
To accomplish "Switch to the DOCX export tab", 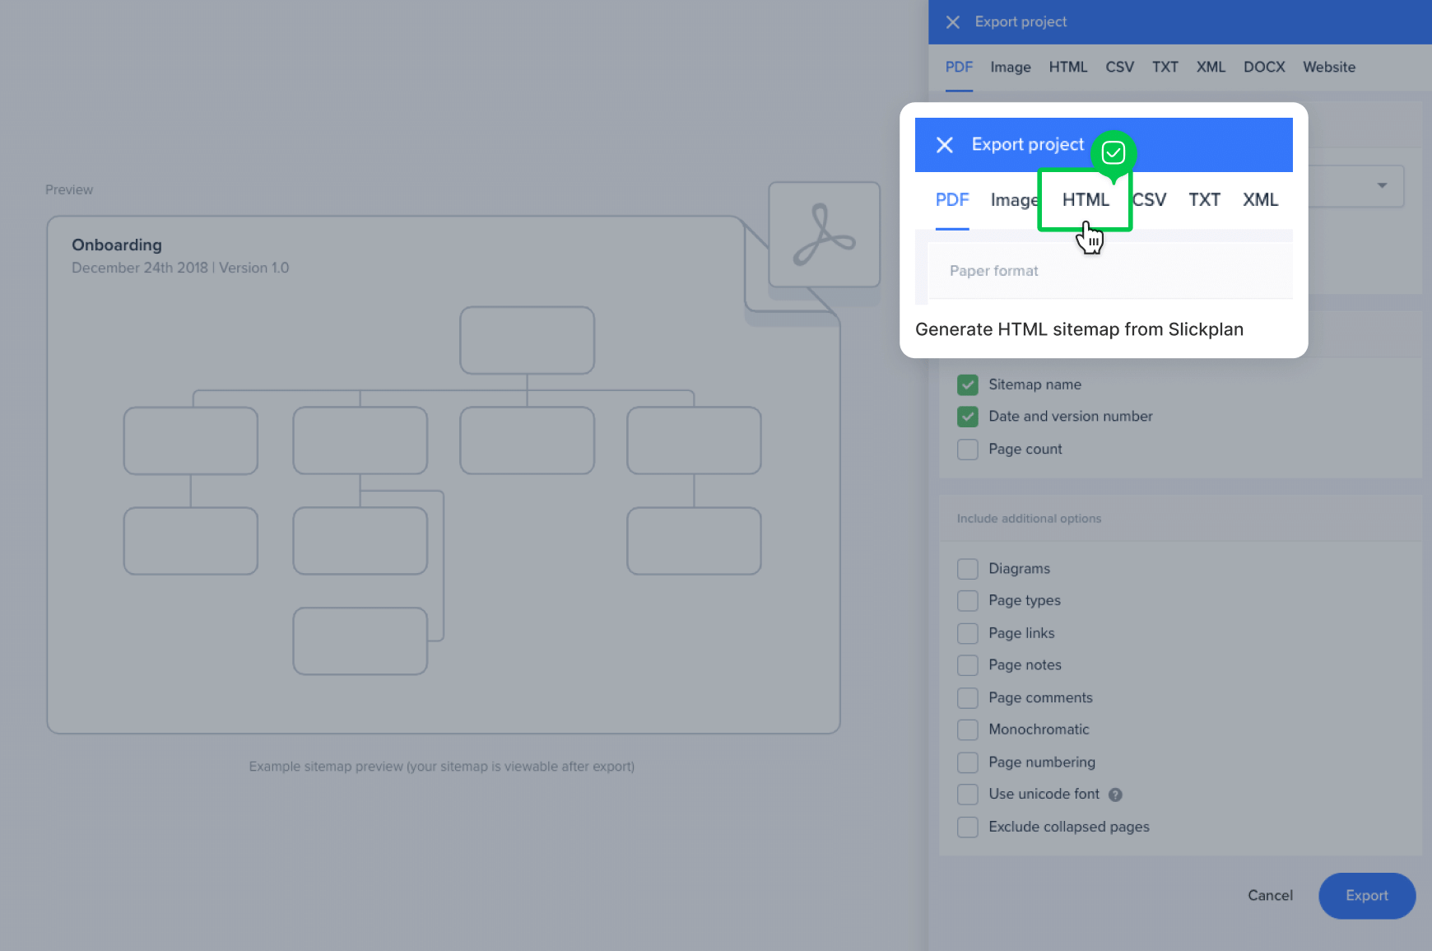I will tap(1263, 68).
